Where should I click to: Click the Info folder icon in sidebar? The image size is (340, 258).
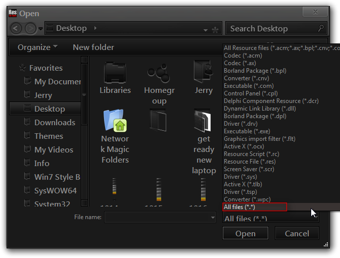pyautogui.click(x=27, y=163)
